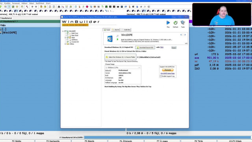Click the F7 Új mappa button

tap(162, 141)
